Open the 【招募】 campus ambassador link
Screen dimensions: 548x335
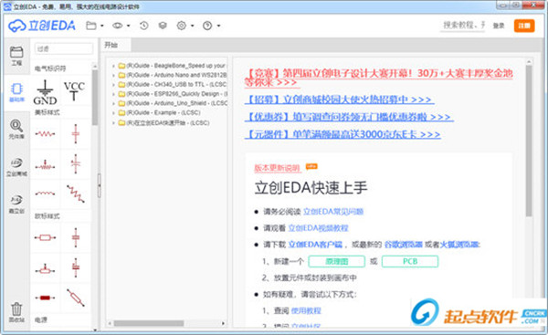pyautogui.click(x=339, y=99)
